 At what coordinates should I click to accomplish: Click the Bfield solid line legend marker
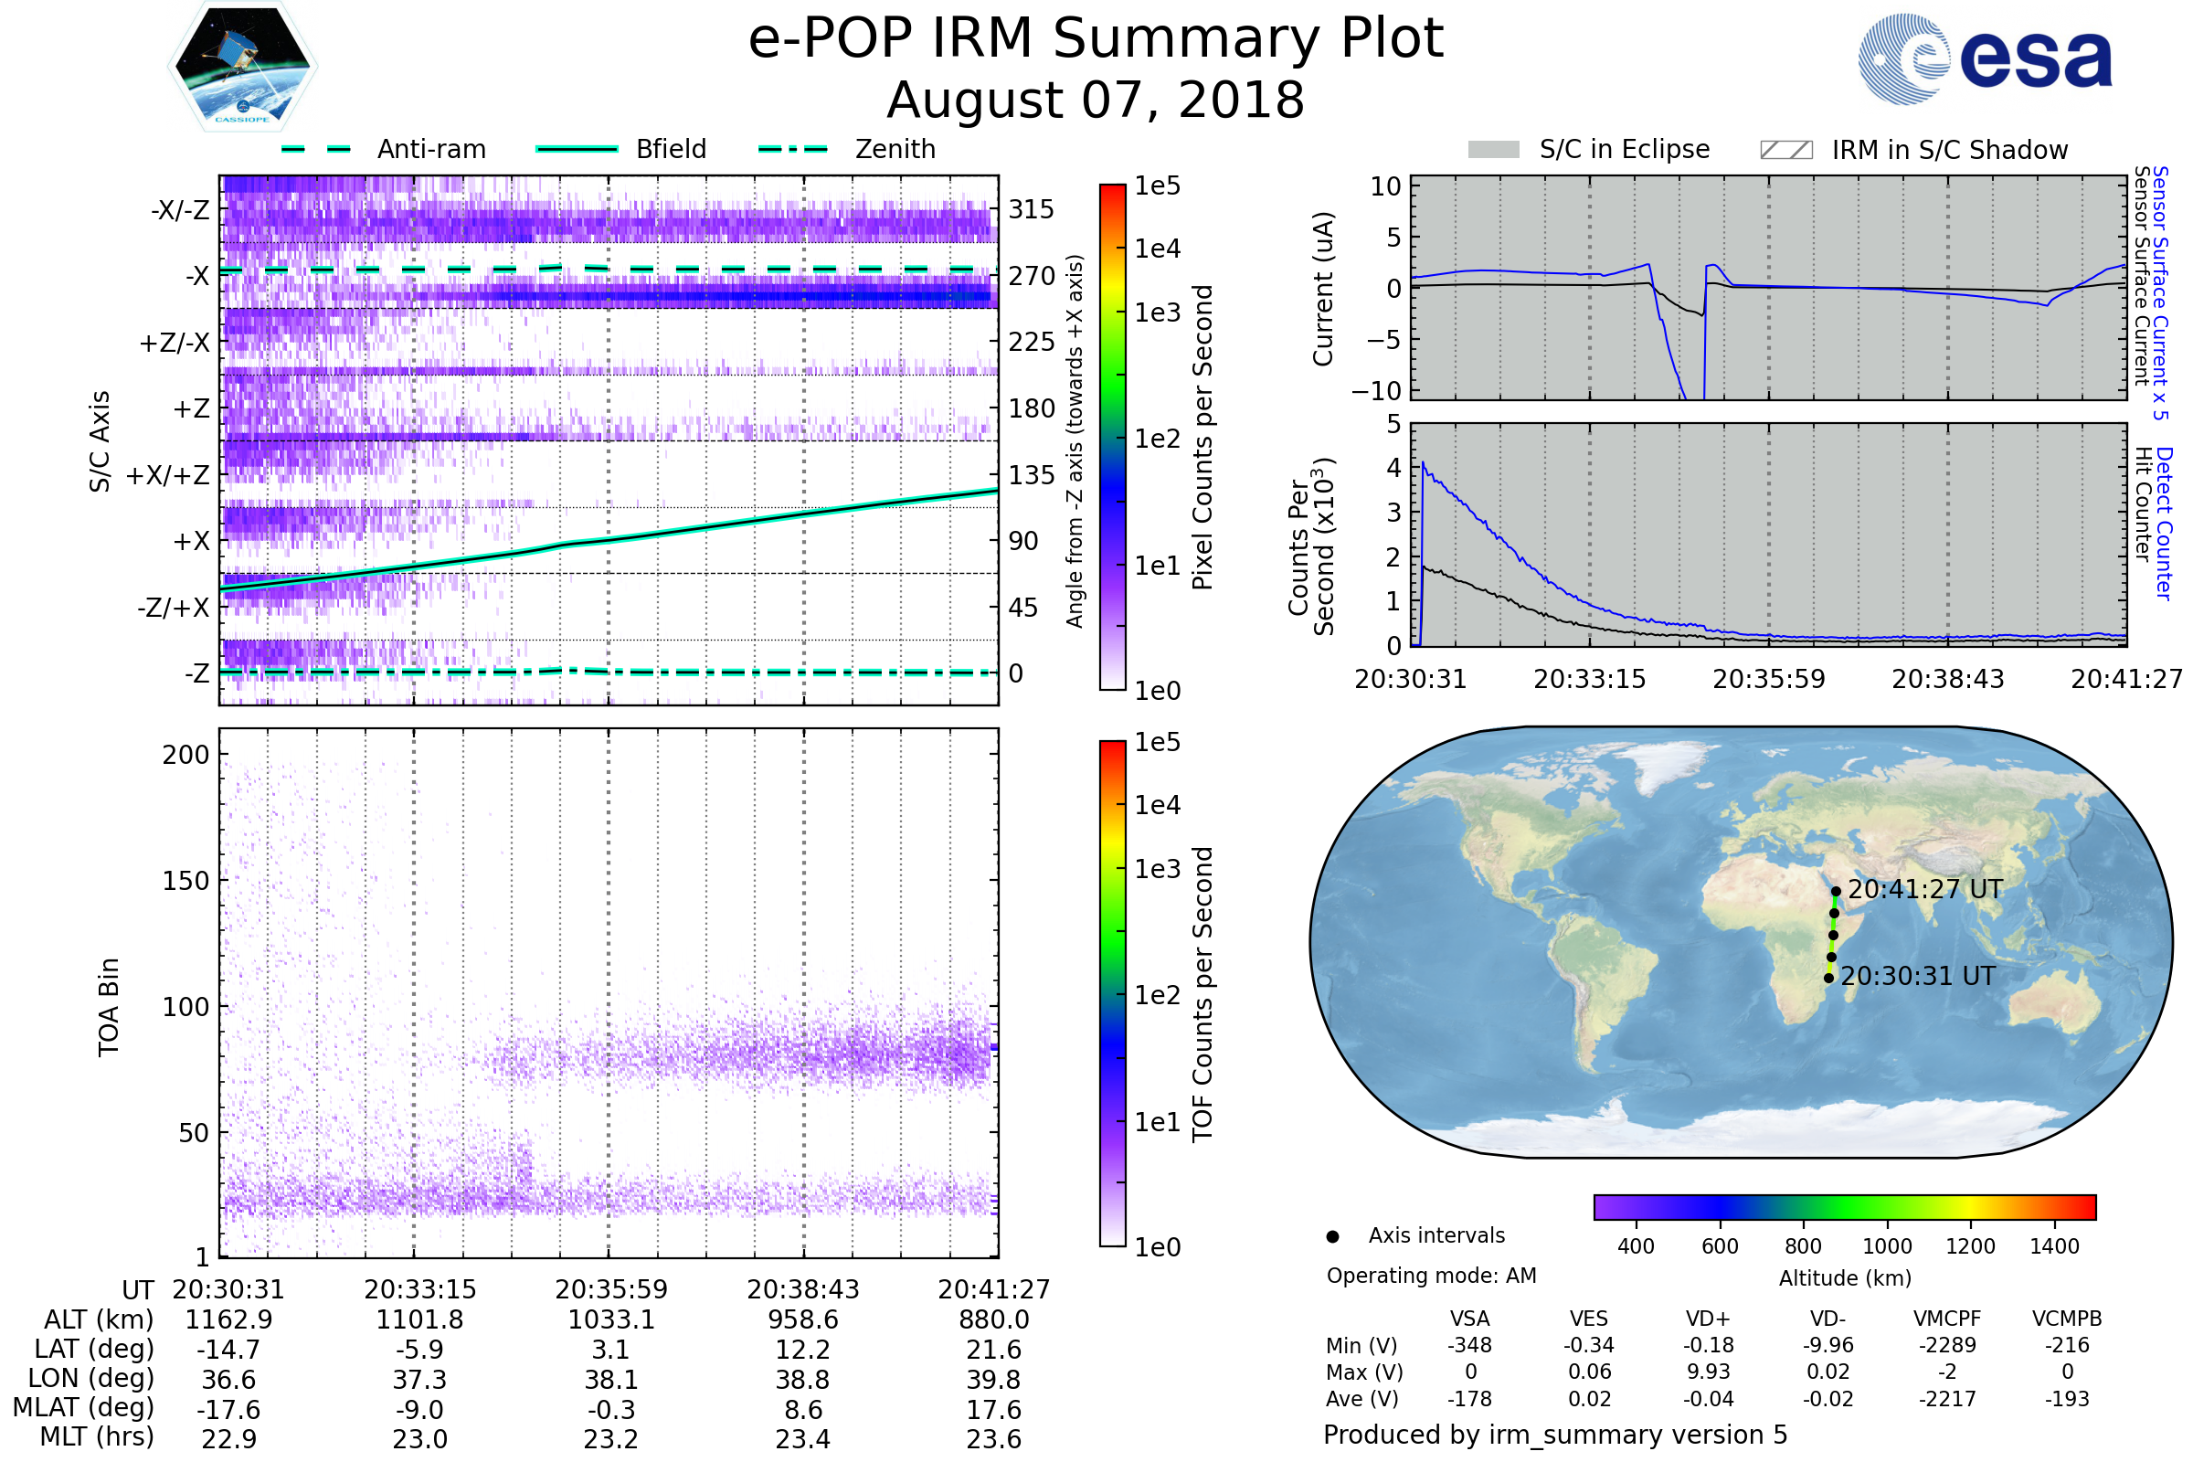(x=577, y=149)
